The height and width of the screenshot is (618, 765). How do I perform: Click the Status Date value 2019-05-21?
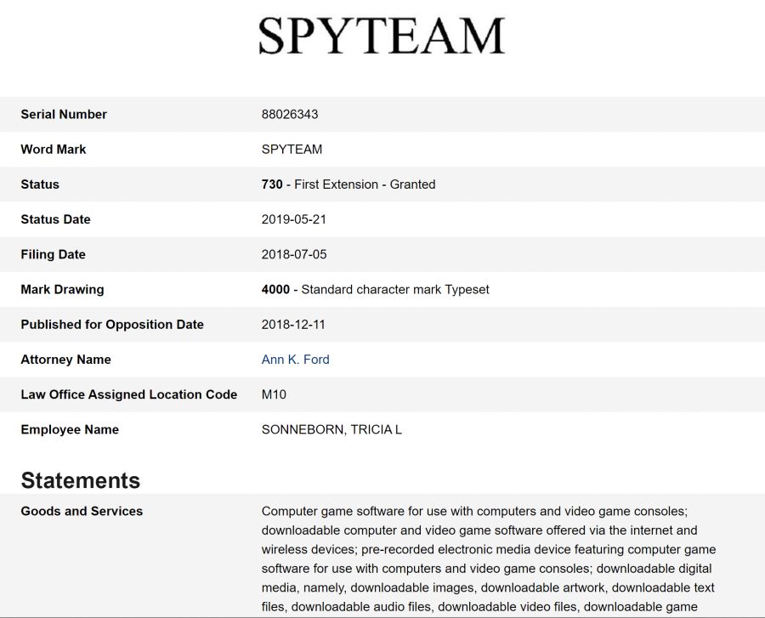(x=294, y=219)
